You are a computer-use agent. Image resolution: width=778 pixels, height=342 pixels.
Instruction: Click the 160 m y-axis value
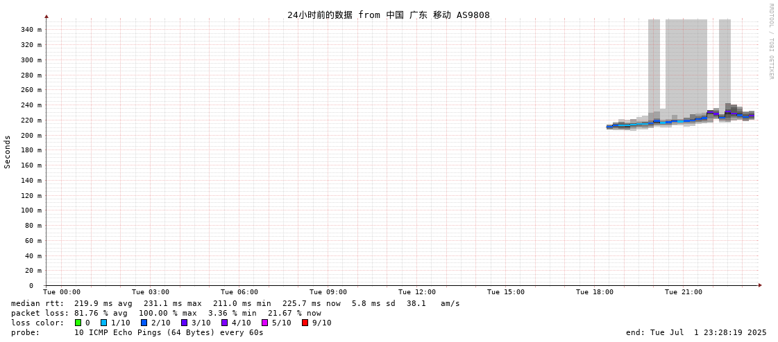coord(31,165)
